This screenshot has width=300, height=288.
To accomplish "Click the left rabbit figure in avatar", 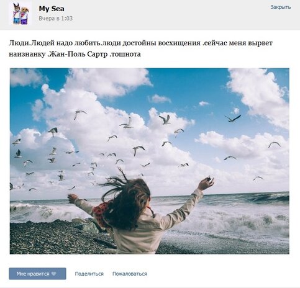I will 16,14.
